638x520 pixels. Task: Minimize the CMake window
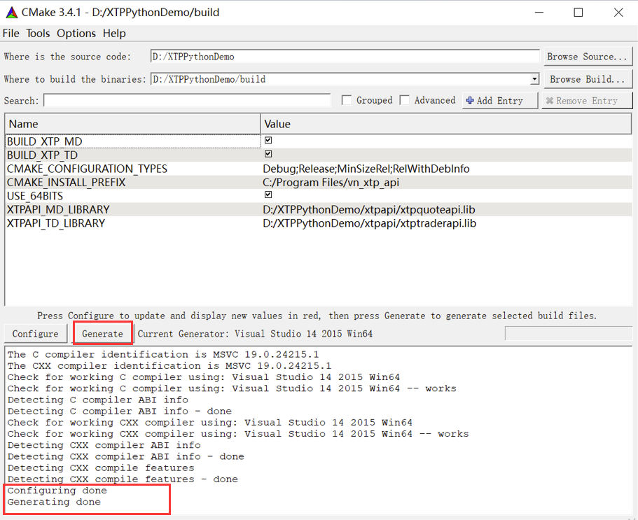pyautogui.click(x=539, y=13)
